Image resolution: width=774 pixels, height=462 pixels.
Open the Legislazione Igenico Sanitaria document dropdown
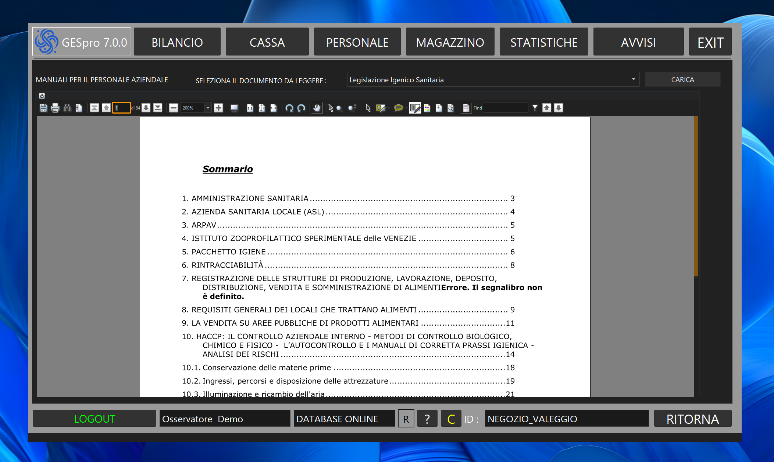[493, 80]
